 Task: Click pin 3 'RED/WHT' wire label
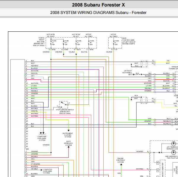click(x=35, y=66)
